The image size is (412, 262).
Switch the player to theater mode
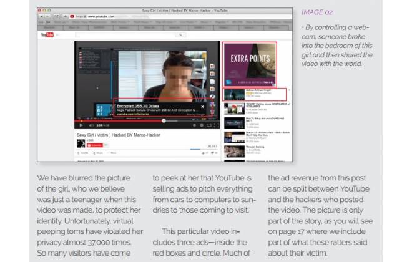coord(209,125)
